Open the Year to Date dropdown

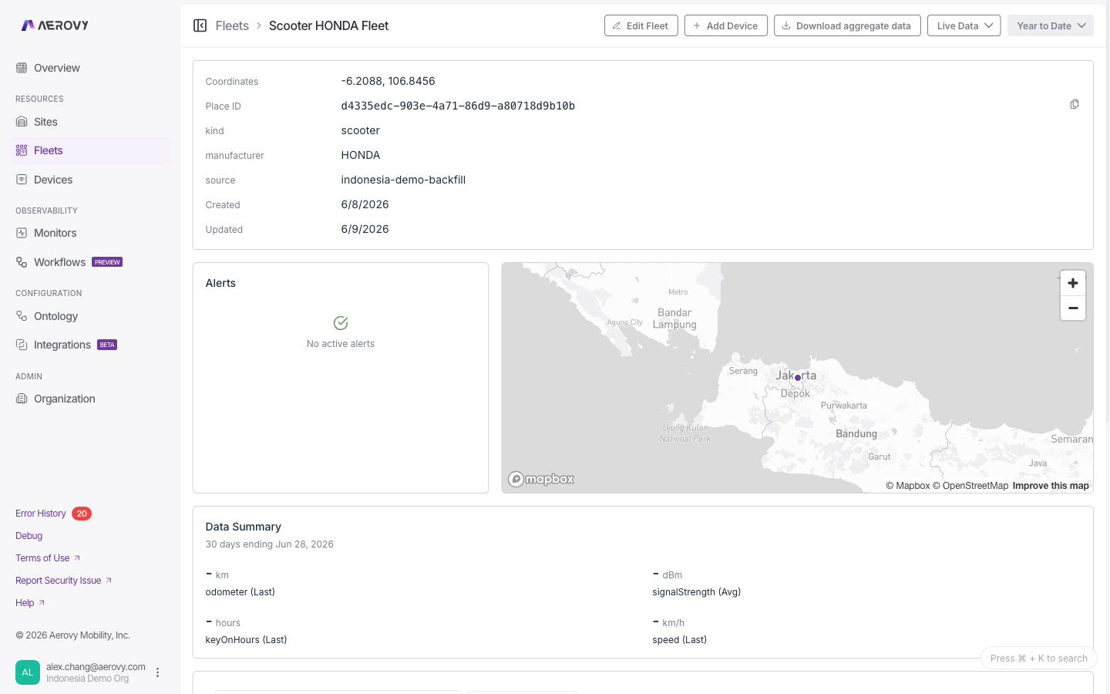(1051, 25)
